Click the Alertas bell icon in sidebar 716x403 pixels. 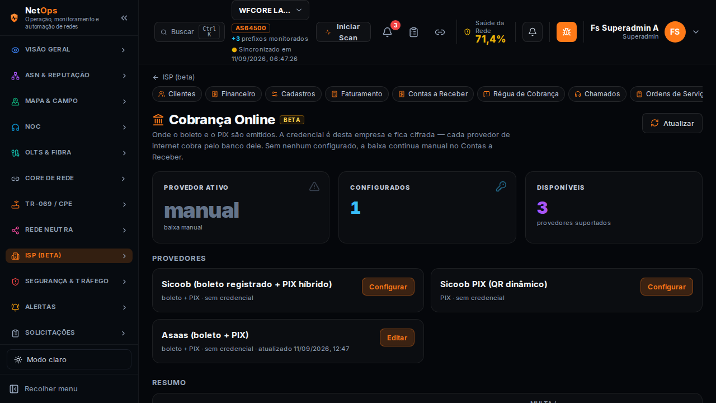pyautogui.click(x=16, y=307)
